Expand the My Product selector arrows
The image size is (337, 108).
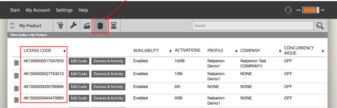click(x=12, y=26)
